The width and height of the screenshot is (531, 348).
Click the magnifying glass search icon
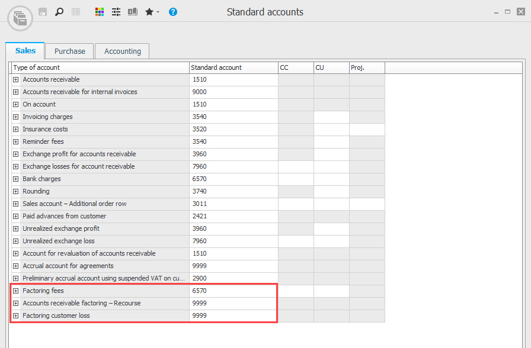pyautogui.click(x=59, y=12)
